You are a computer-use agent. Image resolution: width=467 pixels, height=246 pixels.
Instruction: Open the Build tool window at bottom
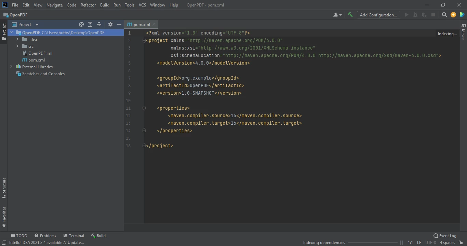click(x=98, y=236)
